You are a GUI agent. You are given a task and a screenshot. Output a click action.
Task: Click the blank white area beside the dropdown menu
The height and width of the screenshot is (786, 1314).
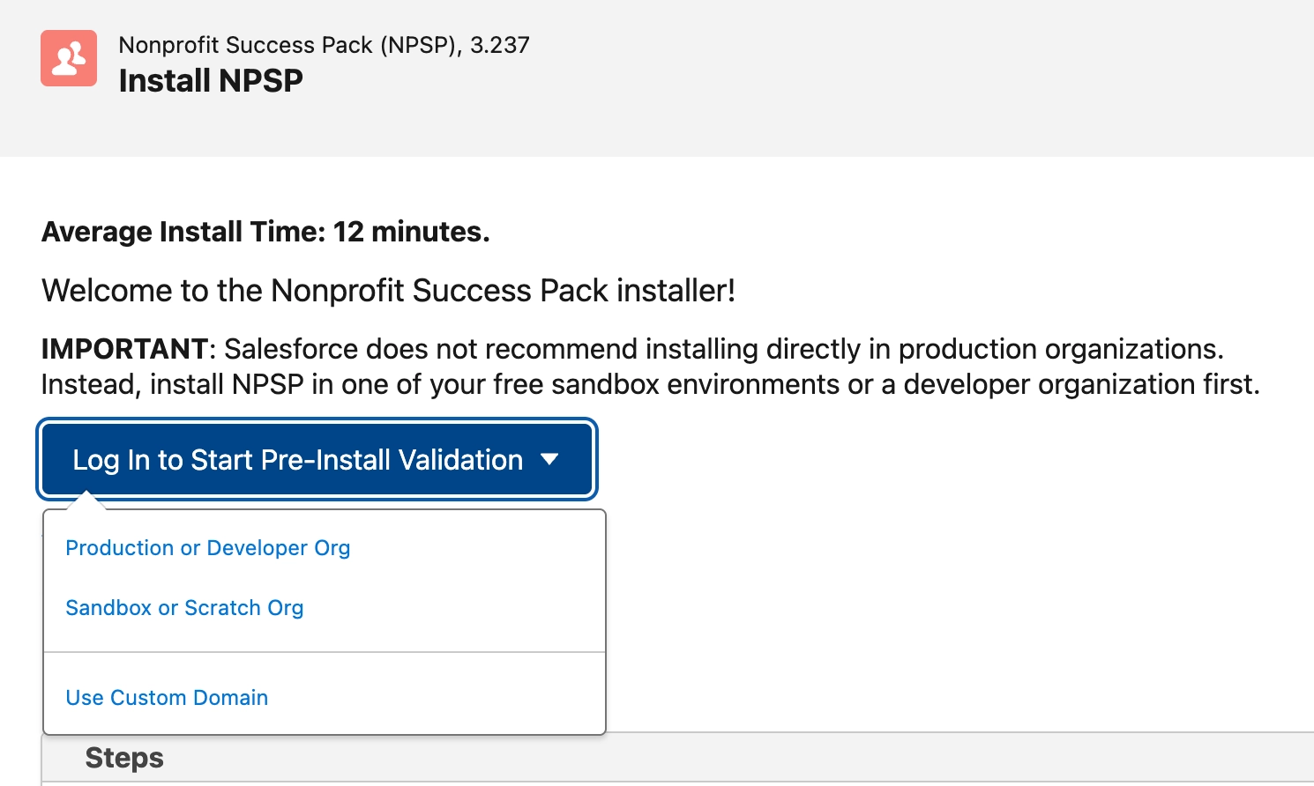click(952, 617)
